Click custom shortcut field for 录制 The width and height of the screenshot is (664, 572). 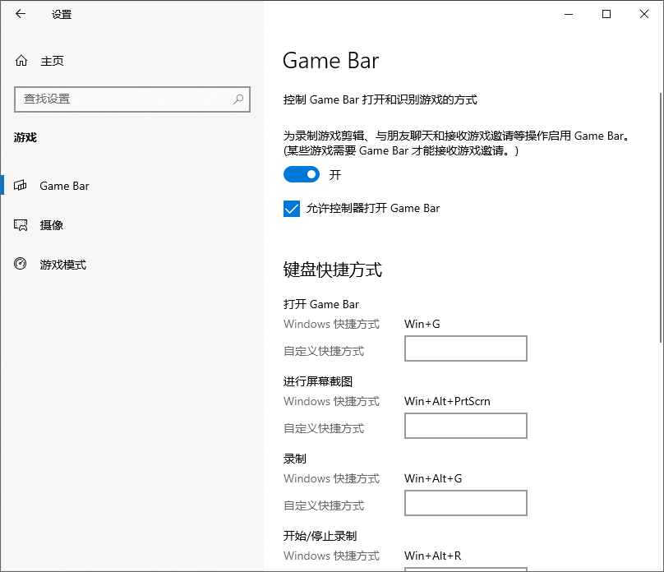click(x=466, y=503)
